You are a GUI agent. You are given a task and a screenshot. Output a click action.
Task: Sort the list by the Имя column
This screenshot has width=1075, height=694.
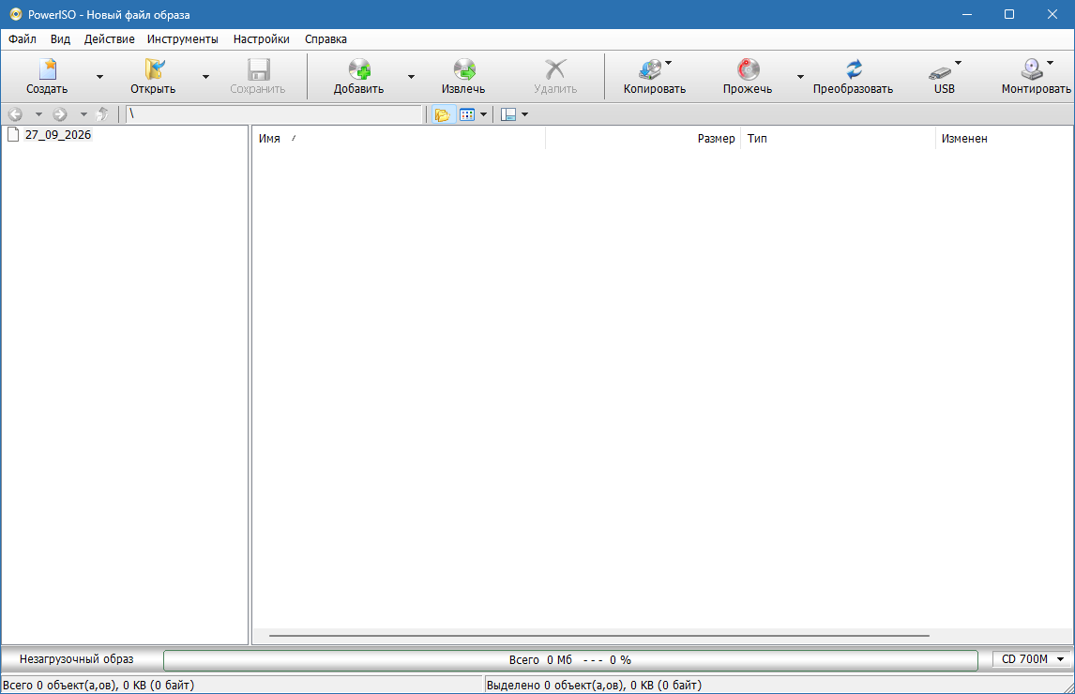click(399, 139)
